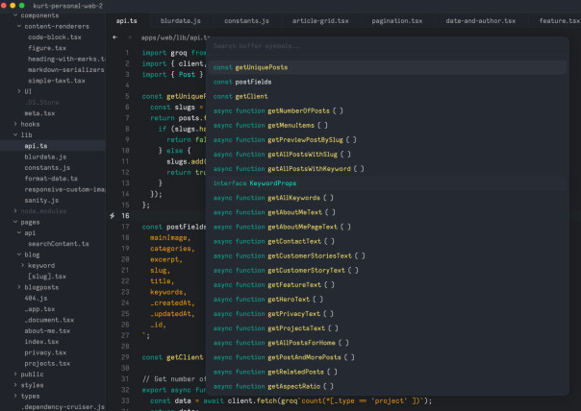Expand the node_modules folder
The image size is (581, 411).
tap(15, 211)
